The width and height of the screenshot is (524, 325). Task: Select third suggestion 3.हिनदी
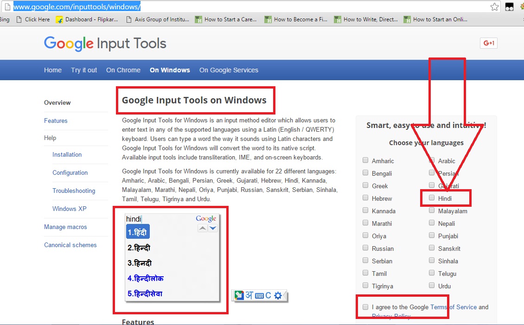click(x=140, y=263)
